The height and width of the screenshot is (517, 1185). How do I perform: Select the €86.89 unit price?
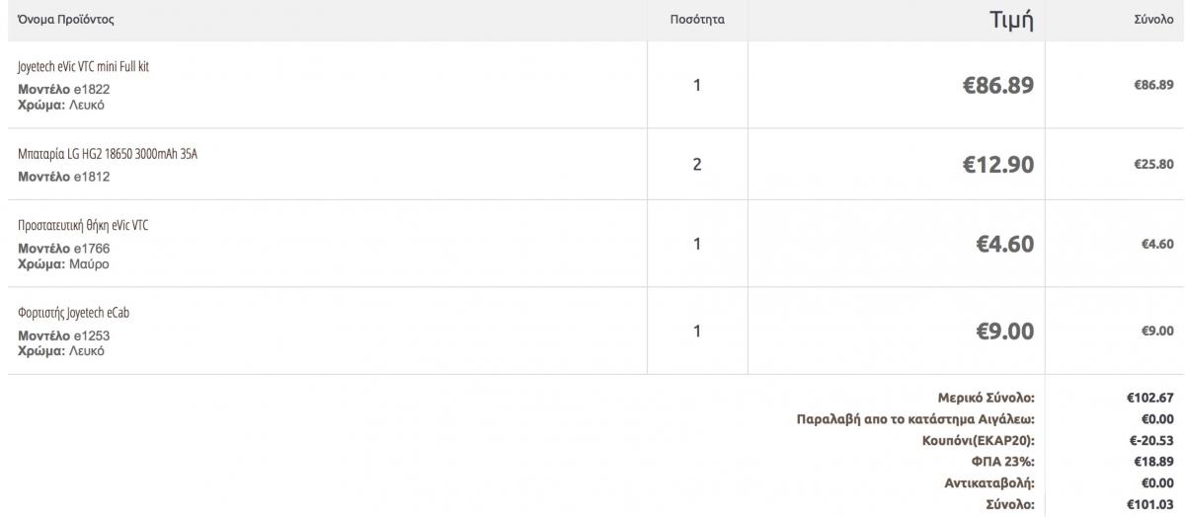pyautogui.click(x=998, y=85)
